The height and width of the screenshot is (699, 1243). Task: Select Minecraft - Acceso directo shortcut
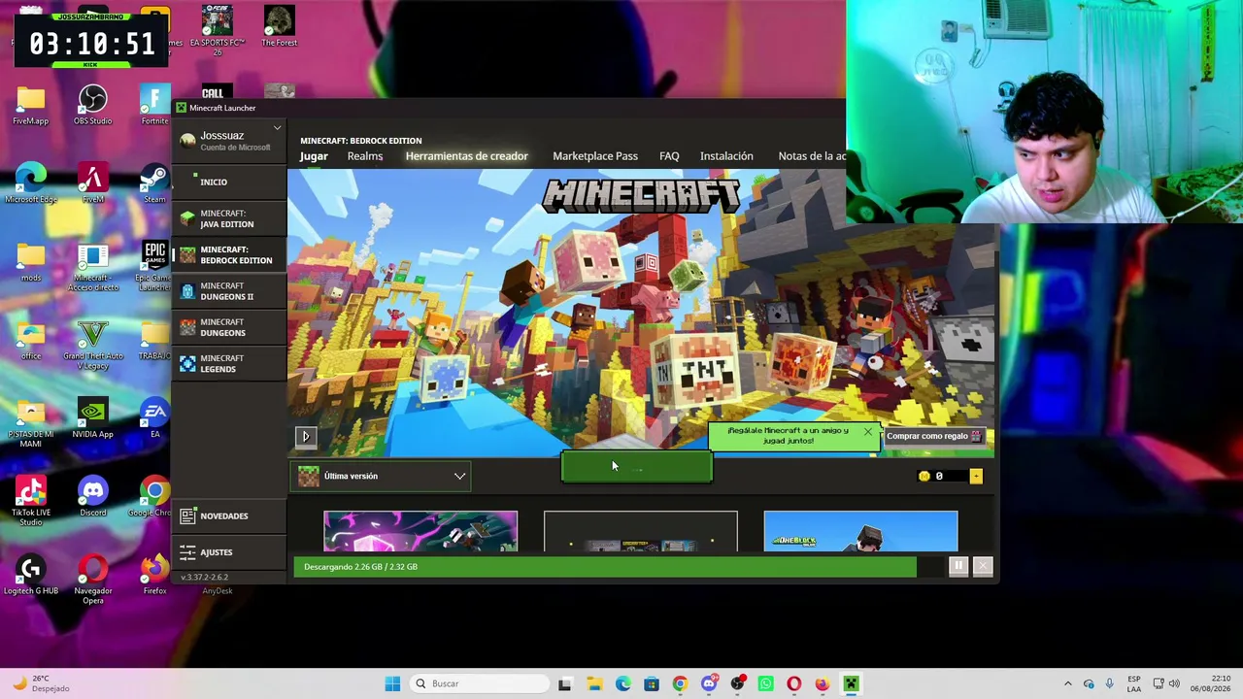pos(92,268)
